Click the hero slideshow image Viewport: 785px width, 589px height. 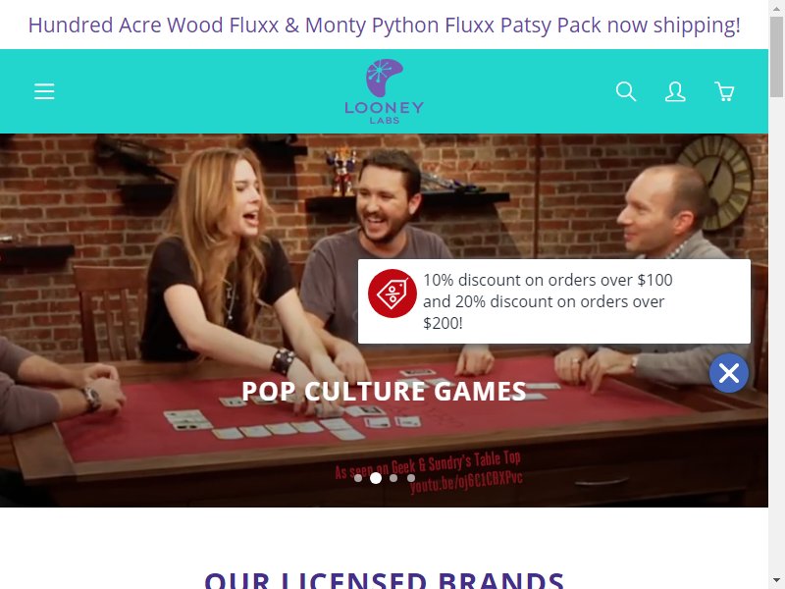(x=384, y=321)
